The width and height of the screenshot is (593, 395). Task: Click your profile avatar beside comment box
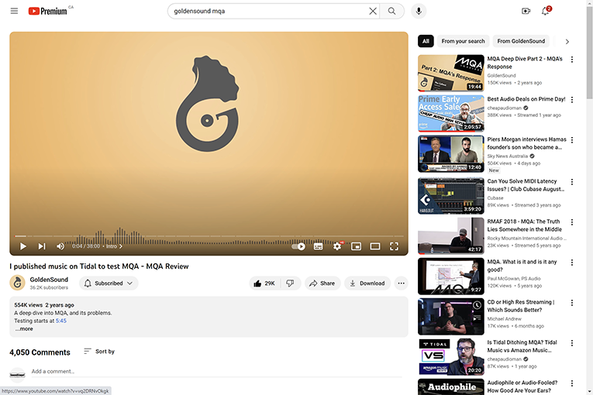pyautogui.click(x=17, y=375)
